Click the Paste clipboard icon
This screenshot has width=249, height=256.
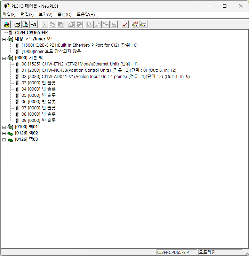click(60, 24)
